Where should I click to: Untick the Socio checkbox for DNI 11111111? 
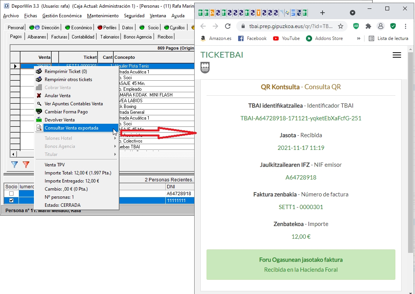coord(12,201)
